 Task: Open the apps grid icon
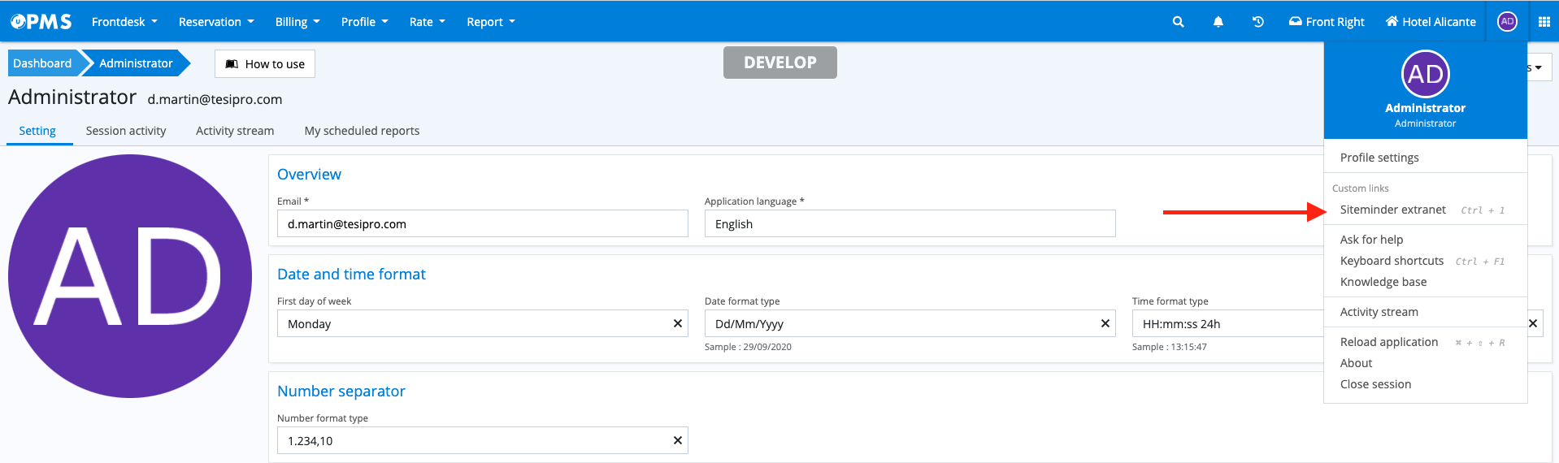1544,22
